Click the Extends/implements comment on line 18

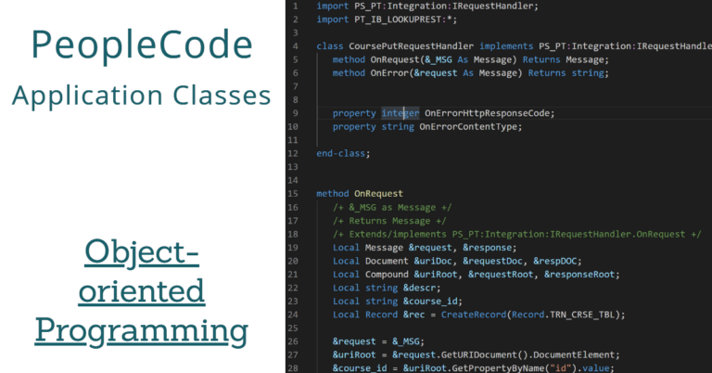pos(517,235)
